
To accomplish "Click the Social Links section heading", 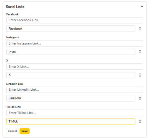I will 15,7.
